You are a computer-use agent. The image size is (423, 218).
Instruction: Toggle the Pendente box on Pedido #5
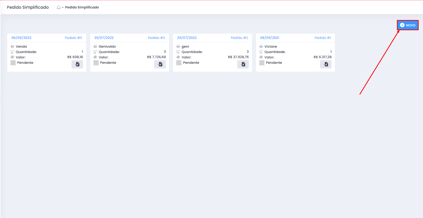point(13,63)
